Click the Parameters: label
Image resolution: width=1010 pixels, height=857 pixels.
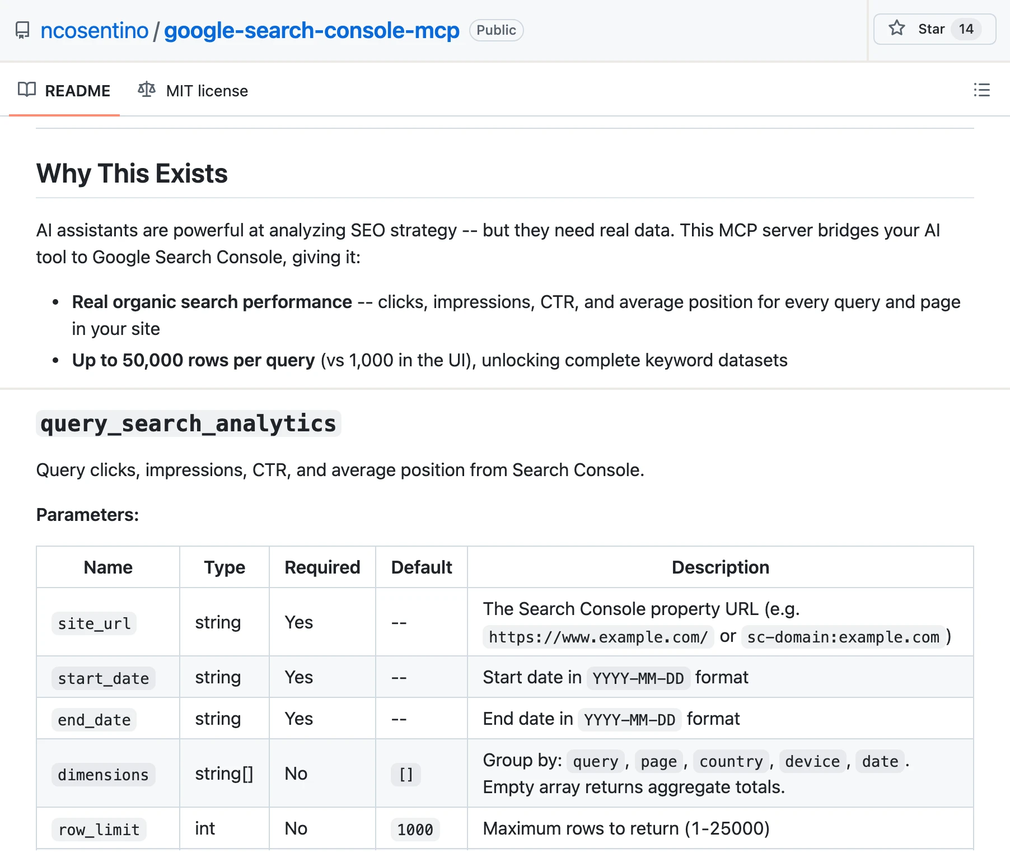87,515
